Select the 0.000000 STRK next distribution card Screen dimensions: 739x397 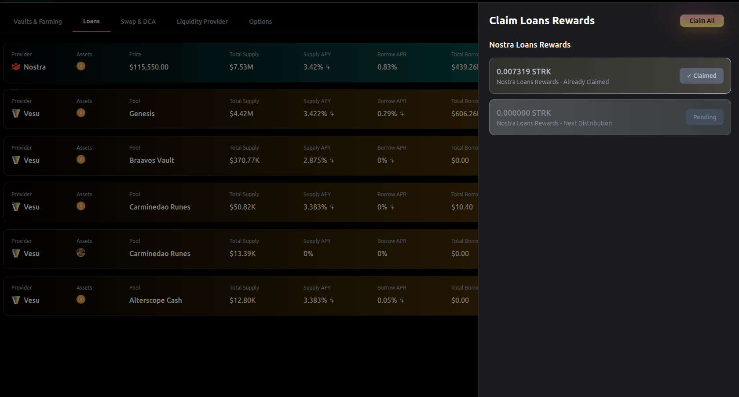click(x=610, y=117)
